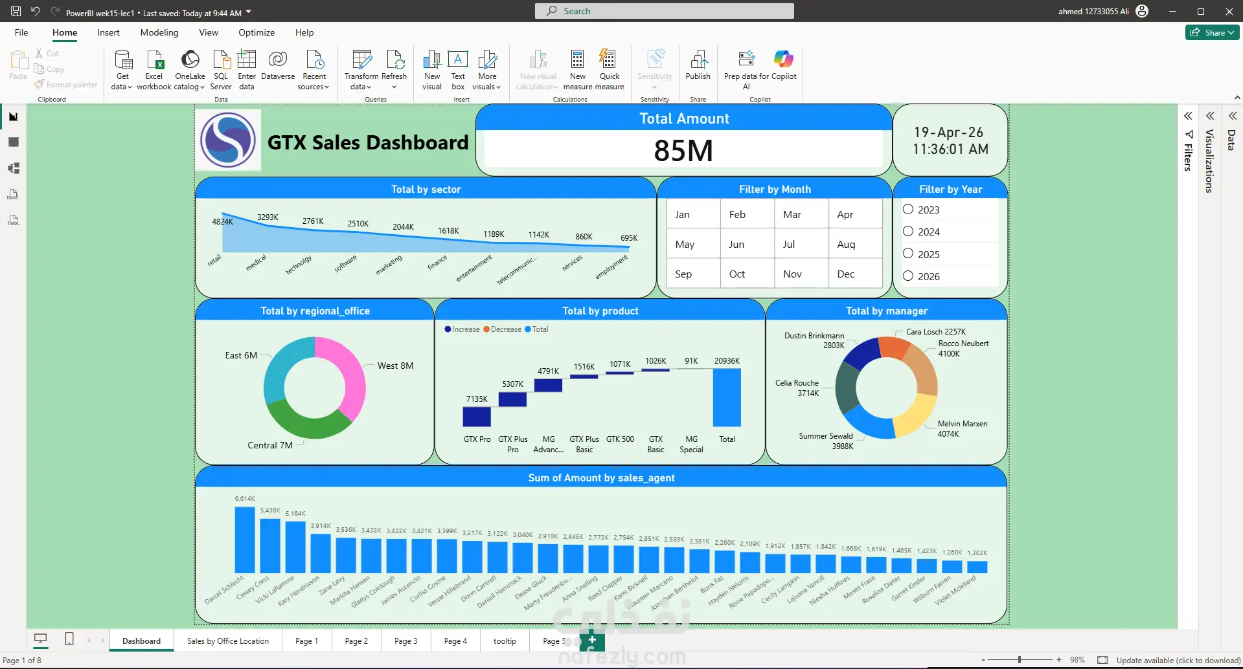Viewport: 1243px width, 669px height.
Task: Open the Help ribbon tab
Action: pyautogui.click(x=304, y=32)
